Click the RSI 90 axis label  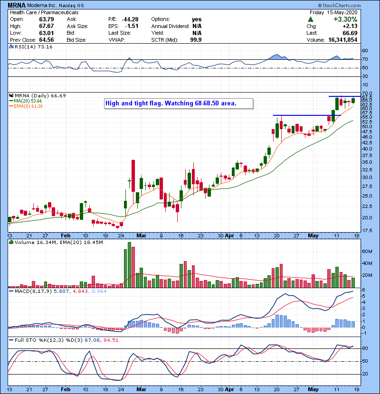pyautogui.click(x=365, y=51)
